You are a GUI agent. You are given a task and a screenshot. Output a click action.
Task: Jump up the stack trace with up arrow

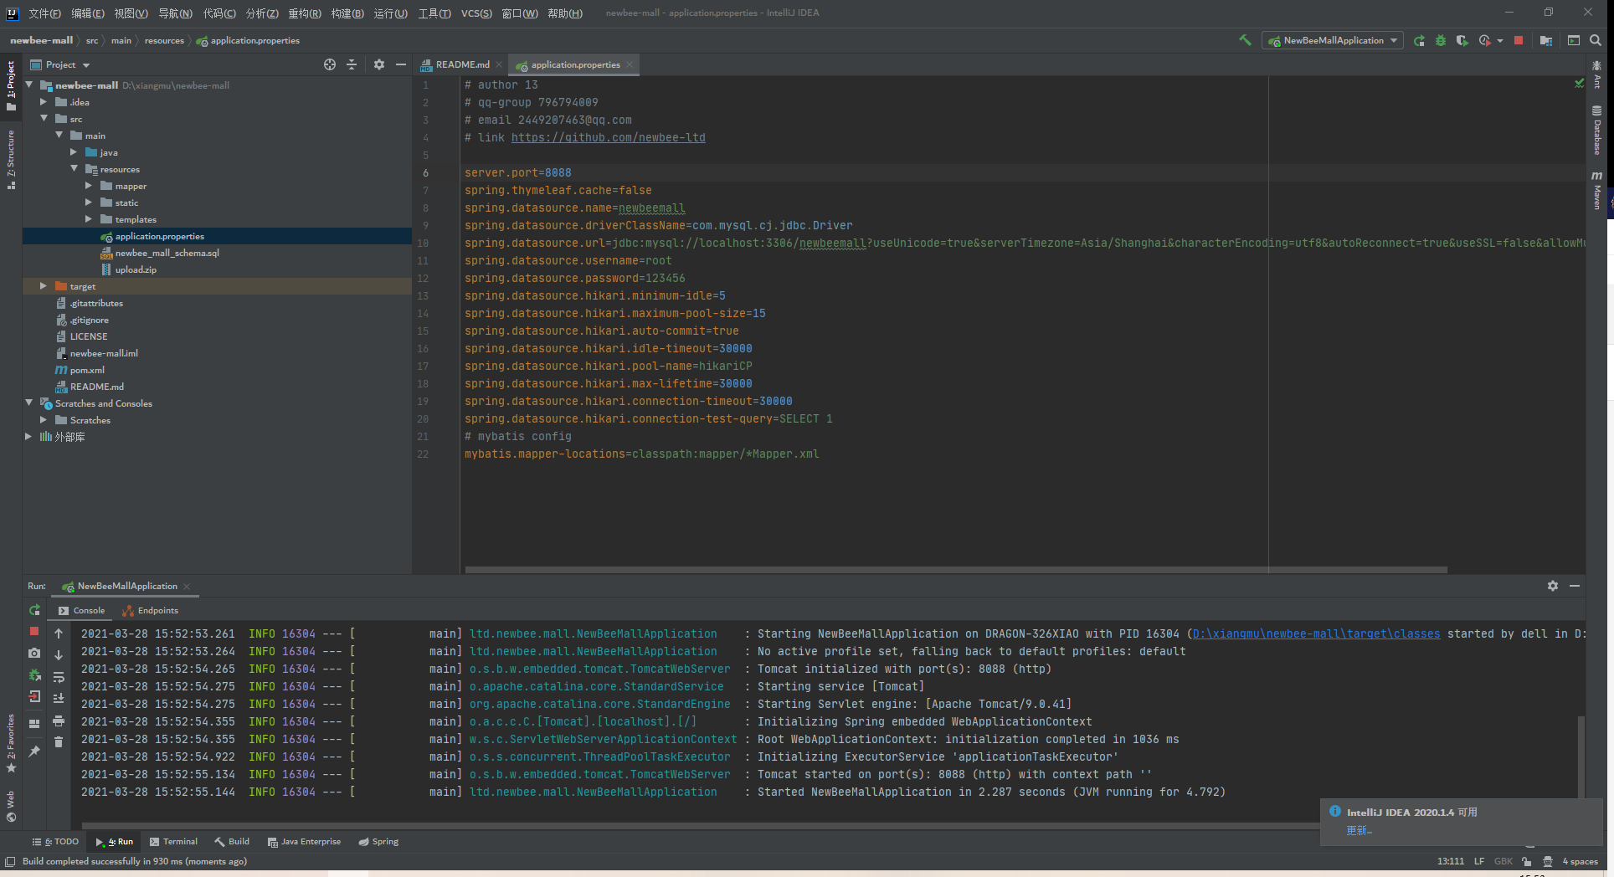coord(59,633)
